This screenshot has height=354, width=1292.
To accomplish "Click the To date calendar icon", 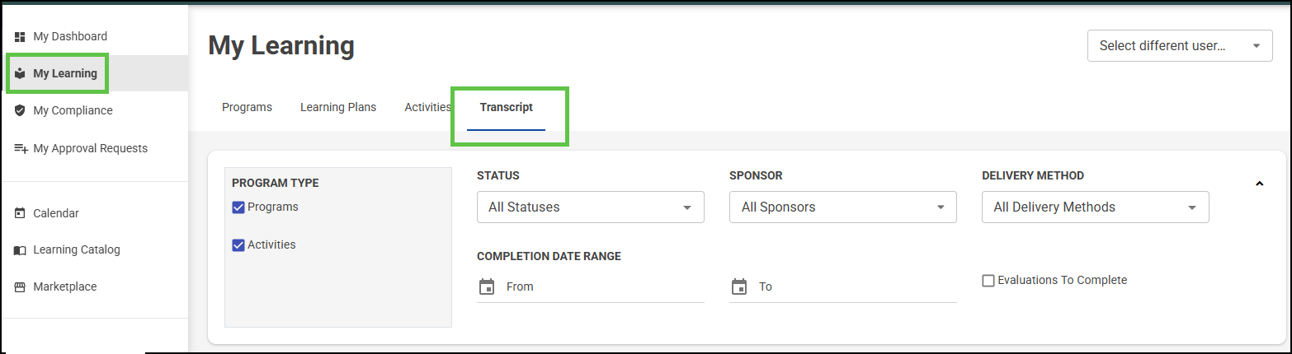I will [x=739, y=286].
